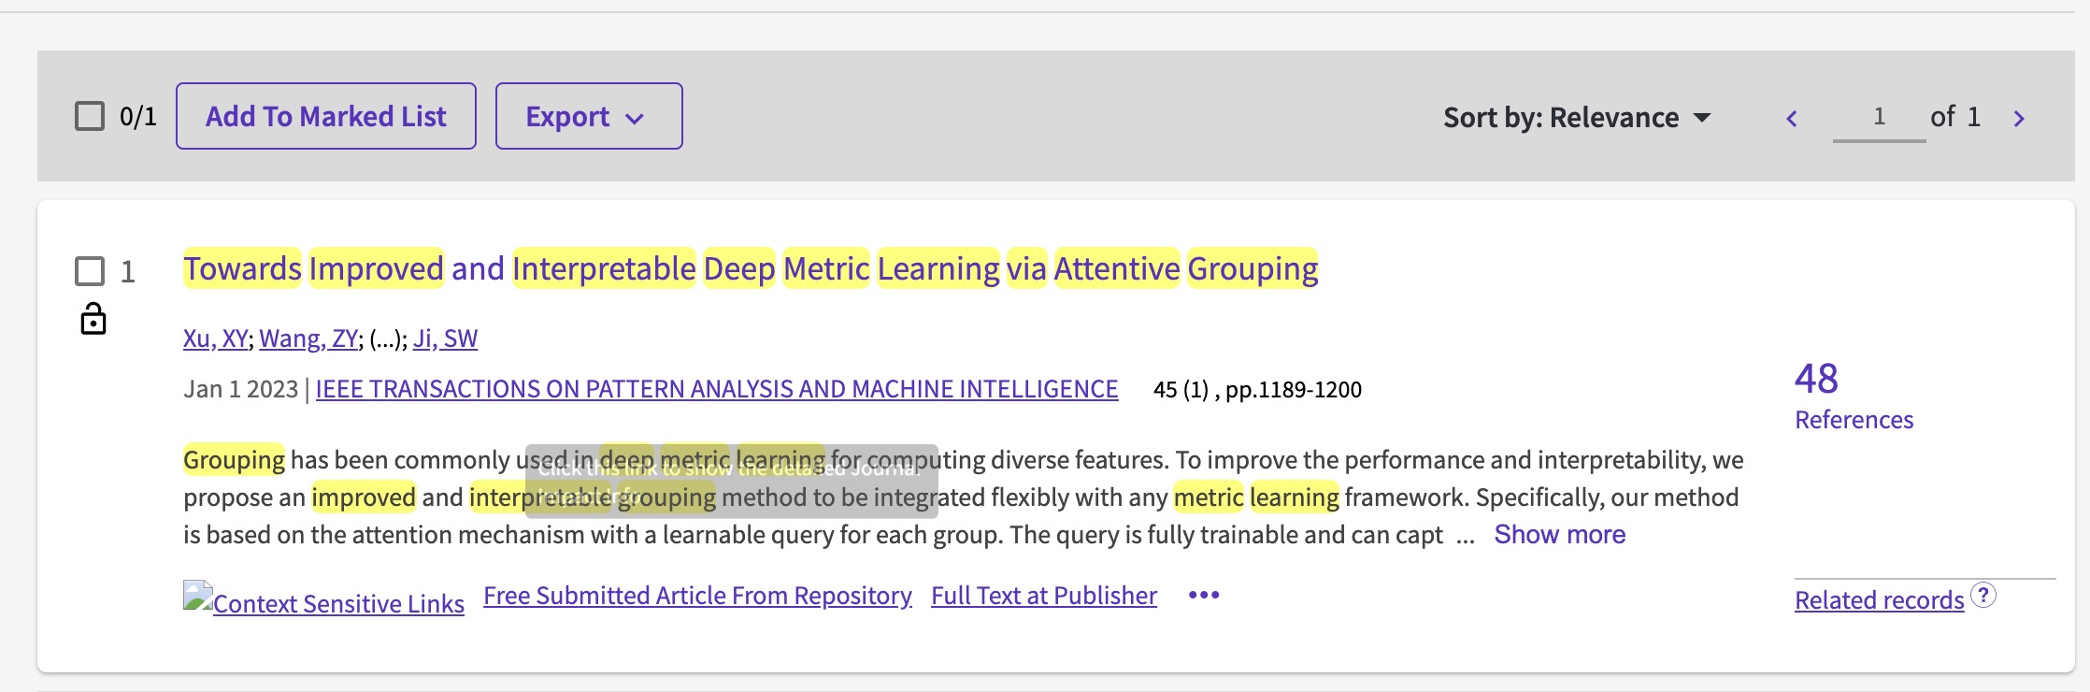This screenshot has height=692, width=2090.
Task: Expand the abstract with Show more
Action: (x=1559, y=535)
